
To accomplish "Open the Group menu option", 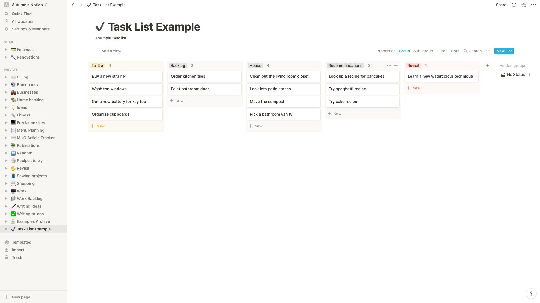I will coord(404,51).
